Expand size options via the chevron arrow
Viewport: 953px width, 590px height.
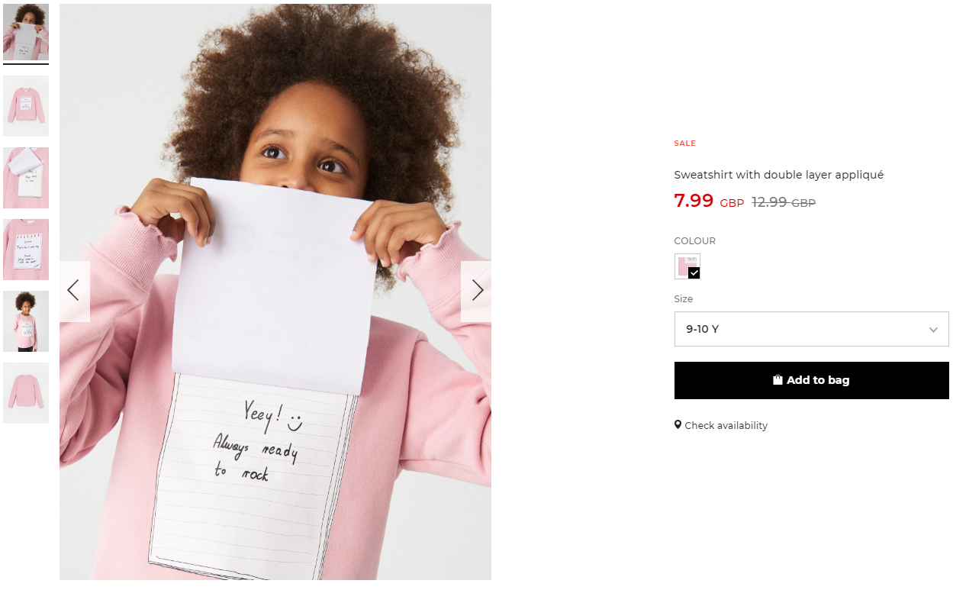point(933,330)
